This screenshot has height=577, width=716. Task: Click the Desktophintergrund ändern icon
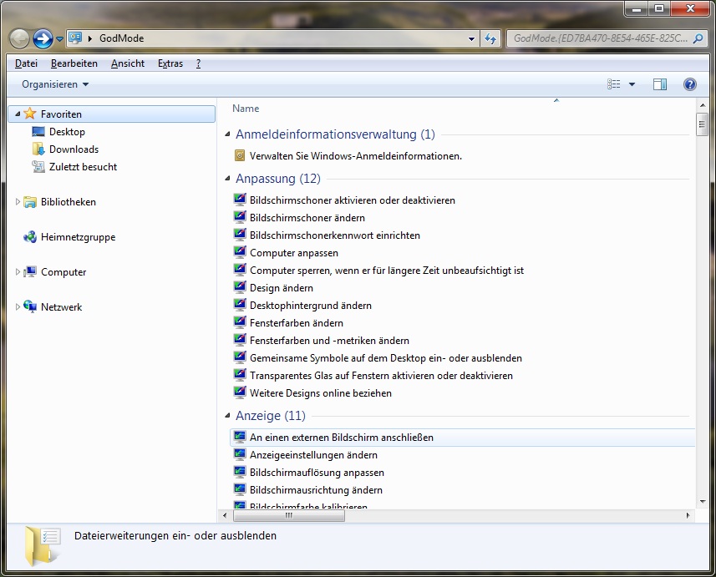[x=240, y=305]
